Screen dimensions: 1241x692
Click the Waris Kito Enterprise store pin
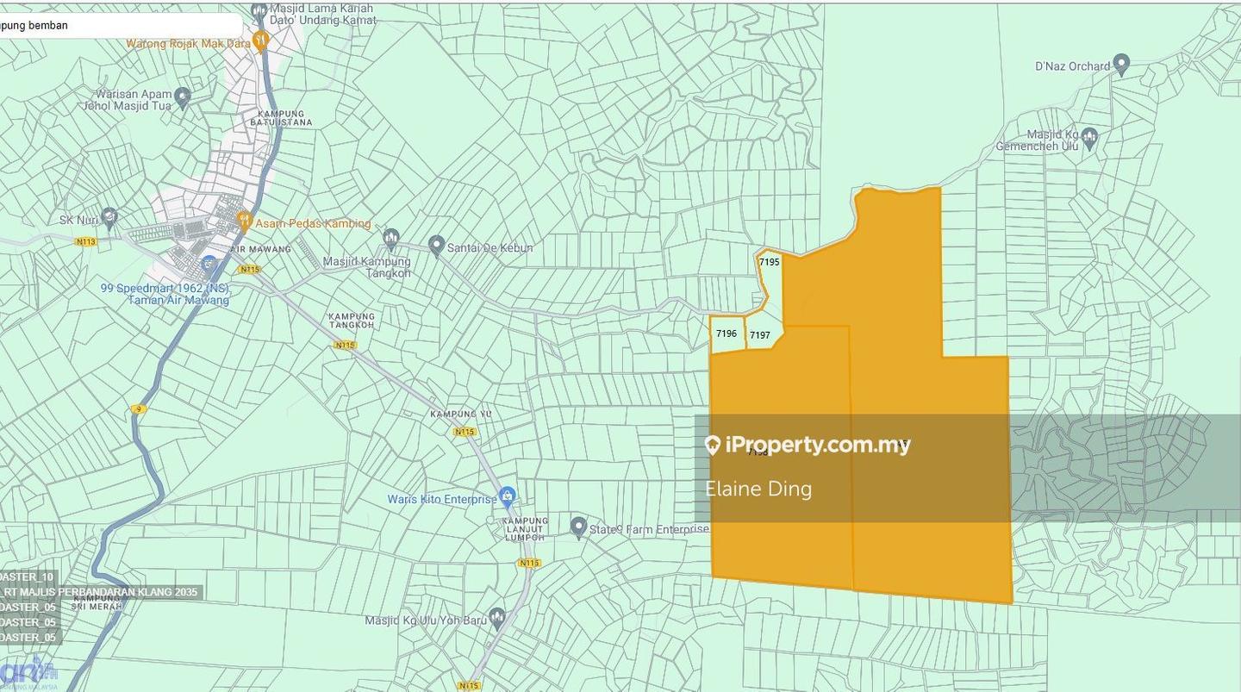tap(508, 496)
